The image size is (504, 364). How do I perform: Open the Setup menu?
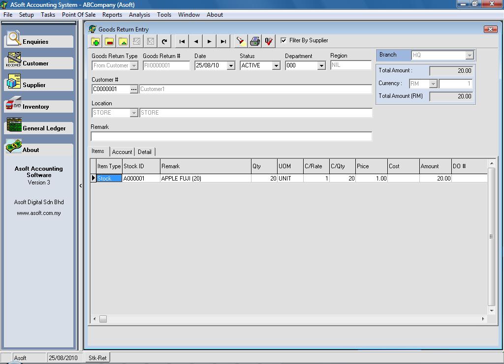click(27, 15)
